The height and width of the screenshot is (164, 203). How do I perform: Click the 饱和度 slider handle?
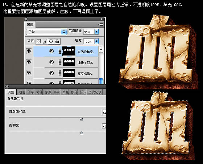[x=82, y=133]
